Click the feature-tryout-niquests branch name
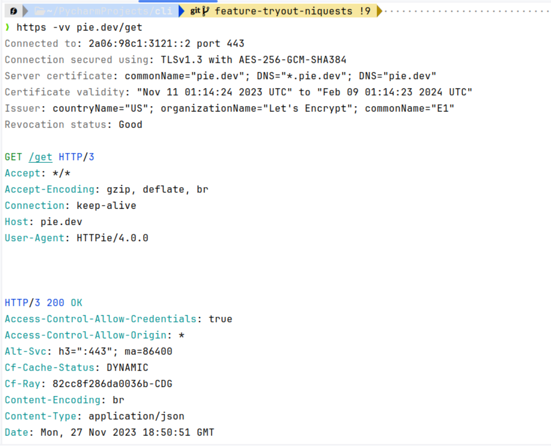551x446 pixels. point(283,11)
